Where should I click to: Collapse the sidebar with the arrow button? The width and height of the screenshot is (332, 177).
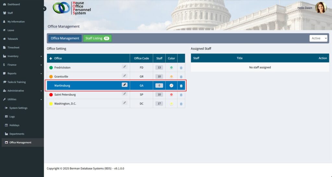pos(44,9)
